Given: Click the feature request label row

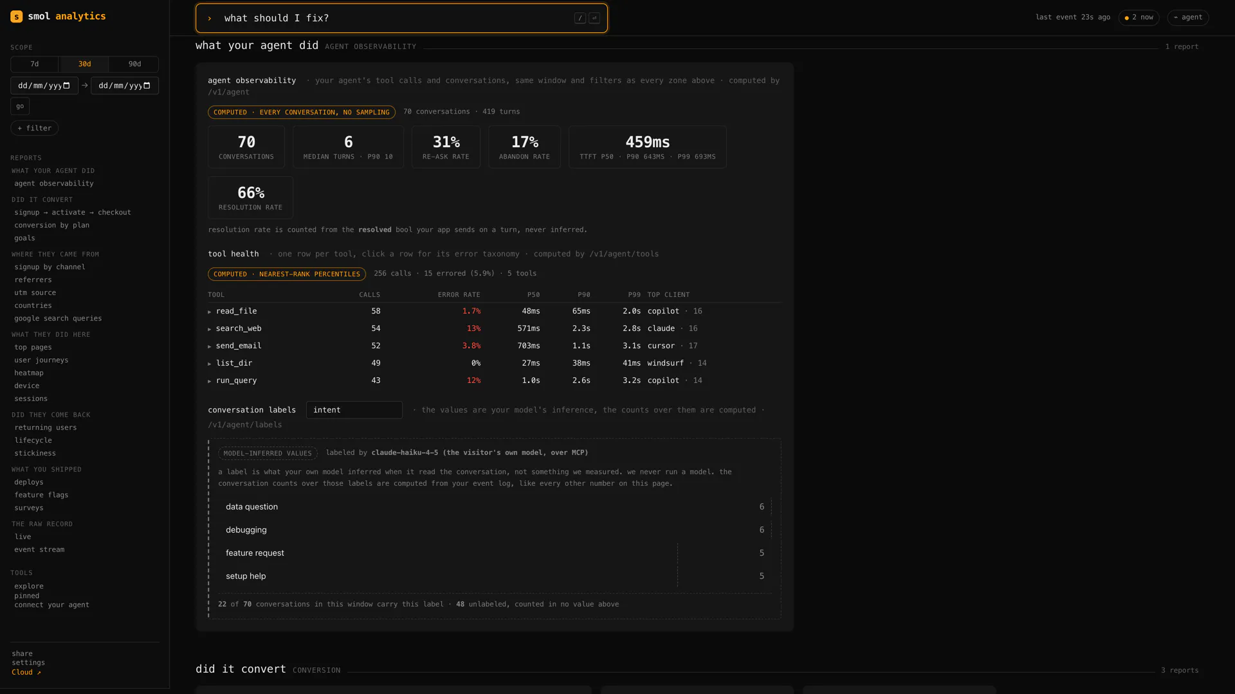Looking at the screenshot, I should pos(495,553).
